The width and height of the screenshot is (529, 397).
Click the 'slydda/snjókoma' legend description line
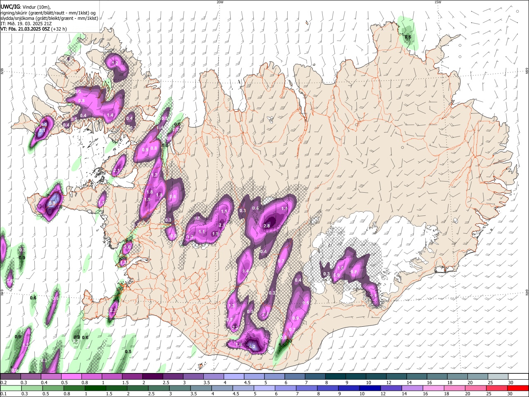coord(49,18)
